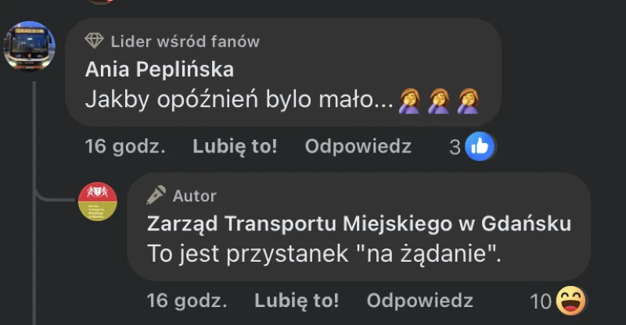The height and width of the screenshot is (325, 626).
Task: Click the microphone Autor badge icon
Action: coord(156,195)
